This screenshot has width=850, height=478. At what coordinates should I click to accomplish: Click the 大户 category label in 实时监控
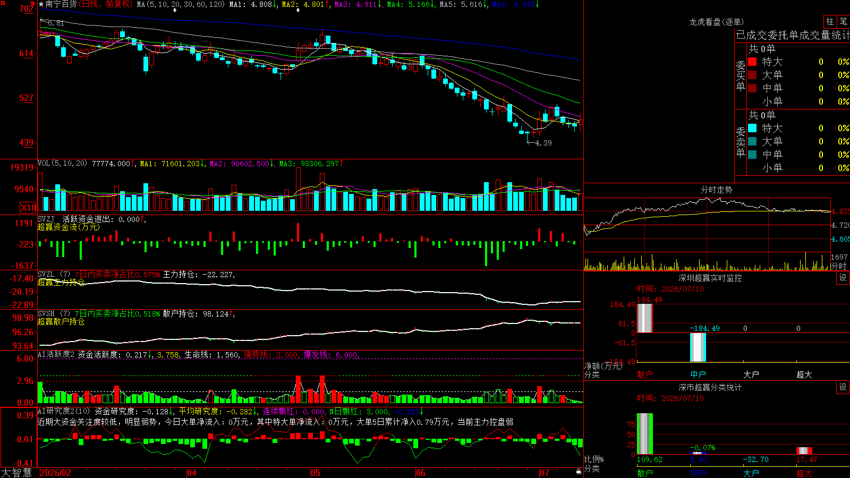click(x=751, y=374)
